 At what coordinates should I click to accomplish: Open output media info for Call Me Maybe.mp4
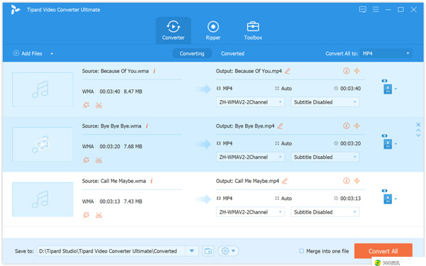click(346, 181)
